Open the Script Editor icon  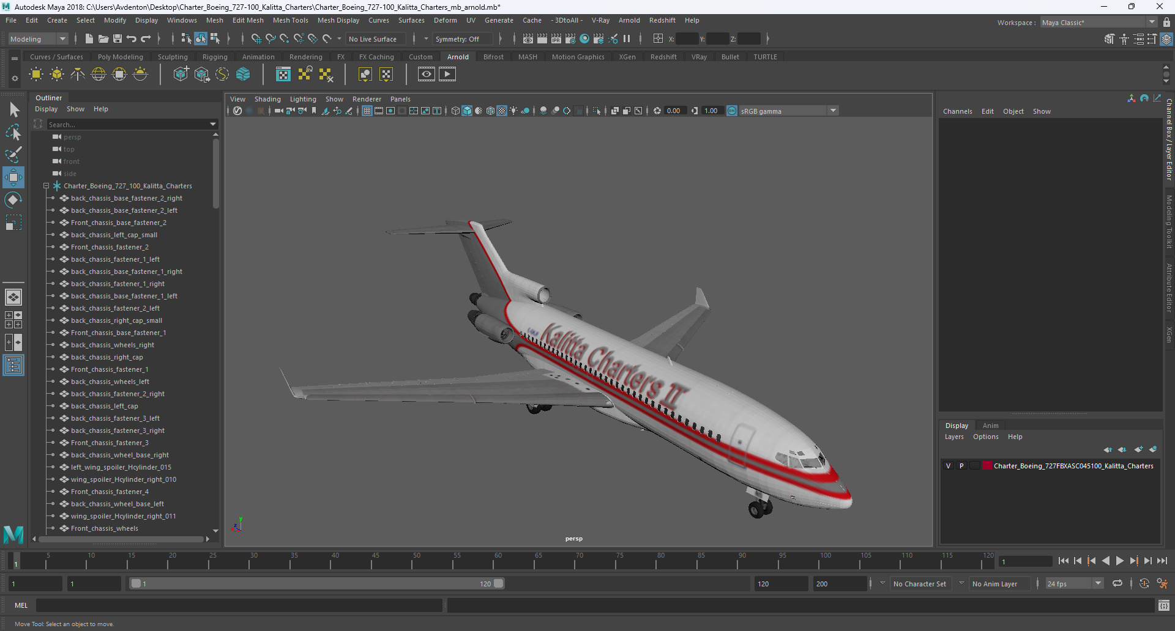pos(1164,605)
